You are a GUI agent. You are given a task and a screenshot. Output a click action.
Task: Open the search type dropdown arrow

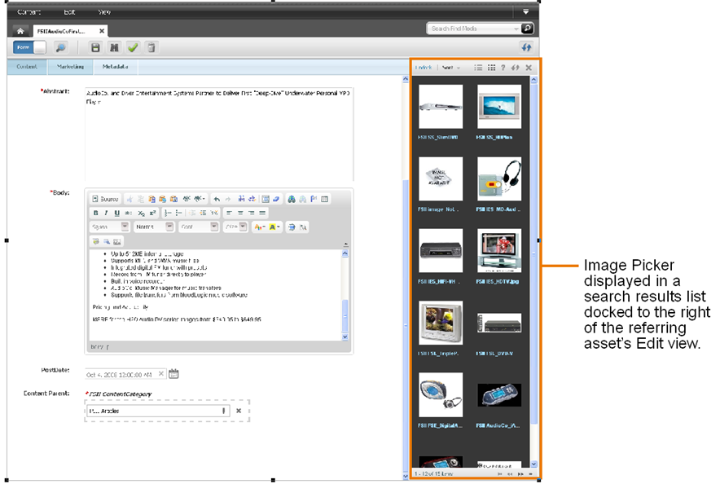tap(516, 29)
